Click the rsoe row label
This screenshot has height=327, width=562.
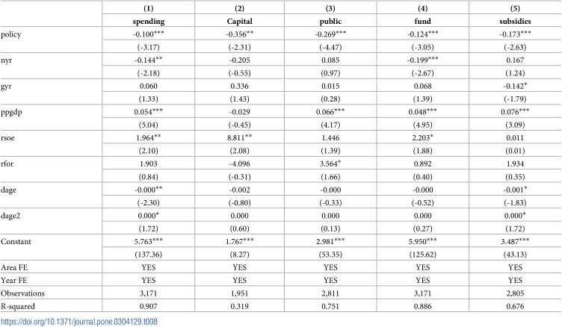tap(7, 138)
